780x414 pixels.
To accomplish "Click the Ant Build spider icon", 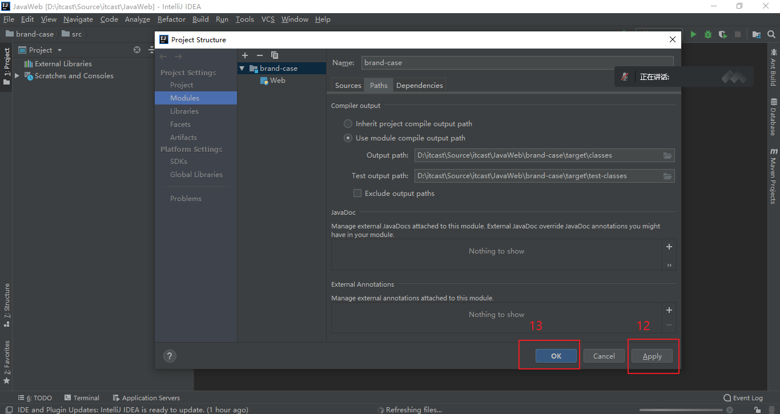I will pyautogui.click(x=774, y=51).
